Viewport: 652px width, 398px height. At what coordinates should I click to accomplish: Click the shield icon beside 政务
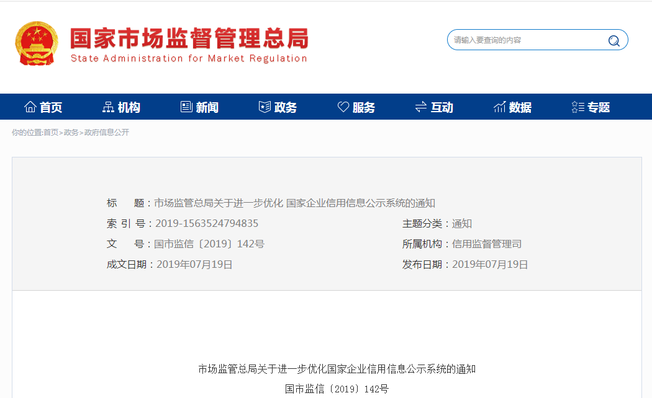click(x=265, y=107)
